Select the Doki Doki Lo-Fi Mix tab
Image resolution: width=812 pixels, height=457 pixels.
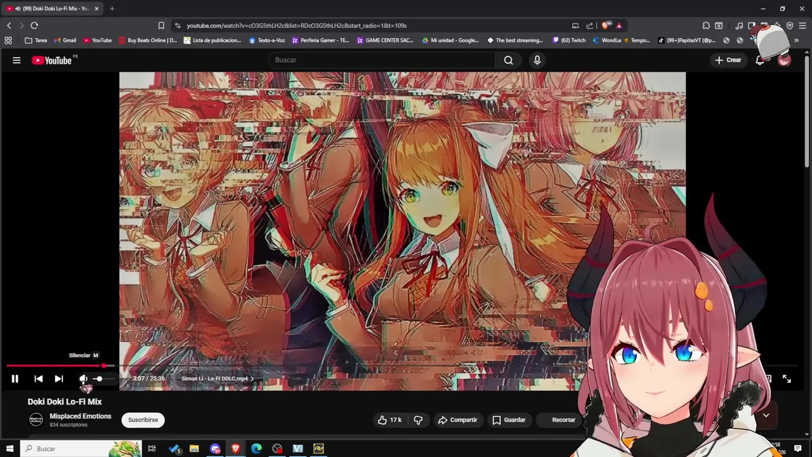tap(51, 8)
